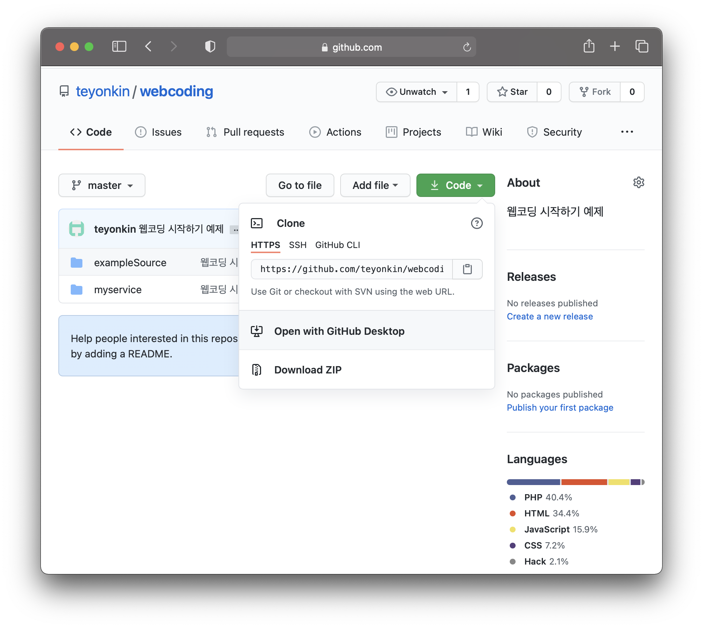Viewport: 703px width, 628px height.
Task: Open teyonkin commit author link
Action: pos(115,229)
